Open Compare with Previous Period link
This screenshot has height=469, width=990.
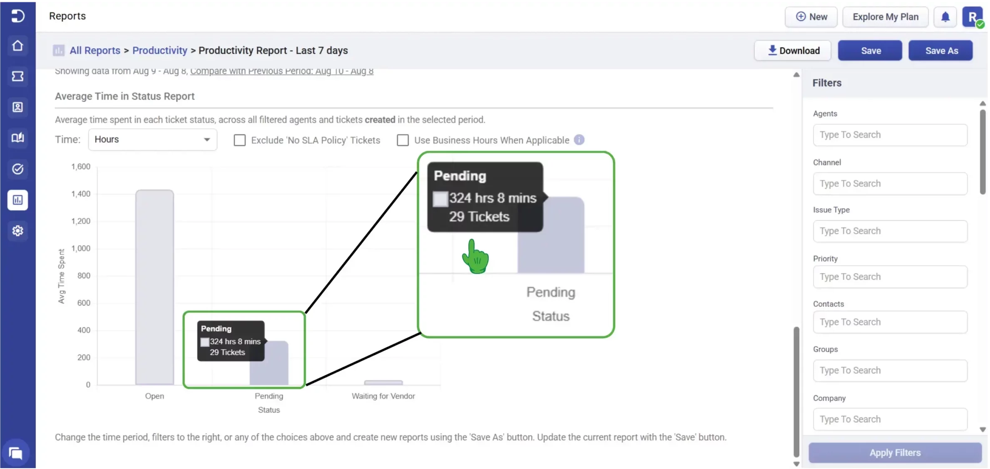coord(282,71)
